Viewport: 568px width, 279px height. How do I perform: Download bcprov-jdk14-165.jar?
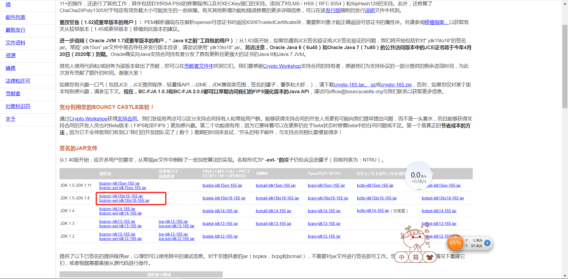(x=117, y=209)
